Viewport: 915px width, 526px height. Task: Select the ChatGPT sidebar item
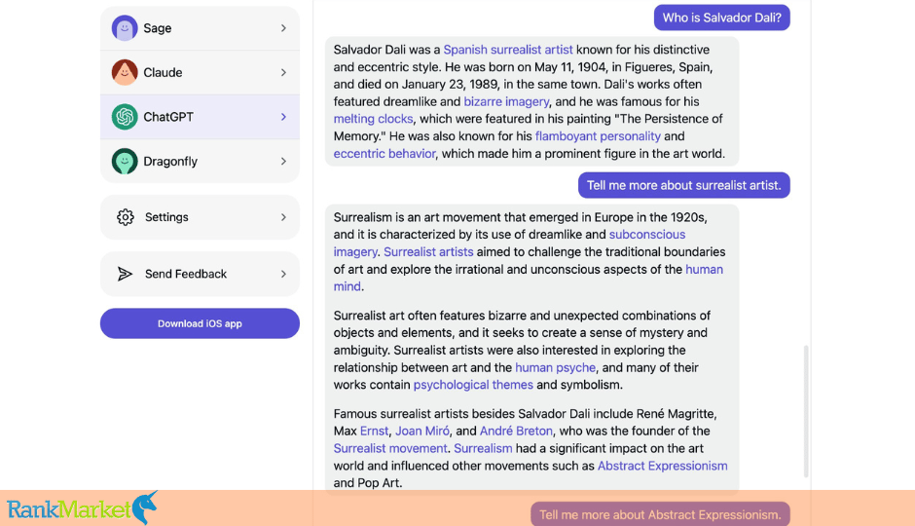click(200, 117)
